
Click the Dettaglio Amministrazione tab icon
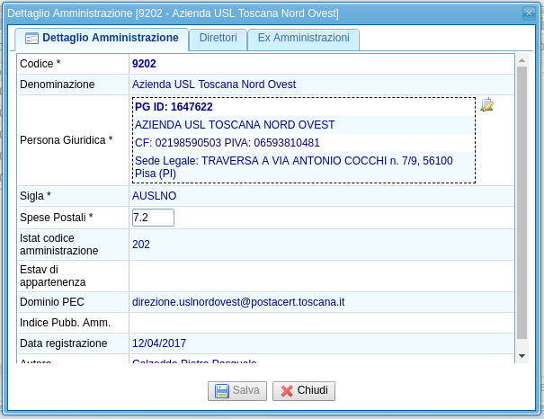31,38
